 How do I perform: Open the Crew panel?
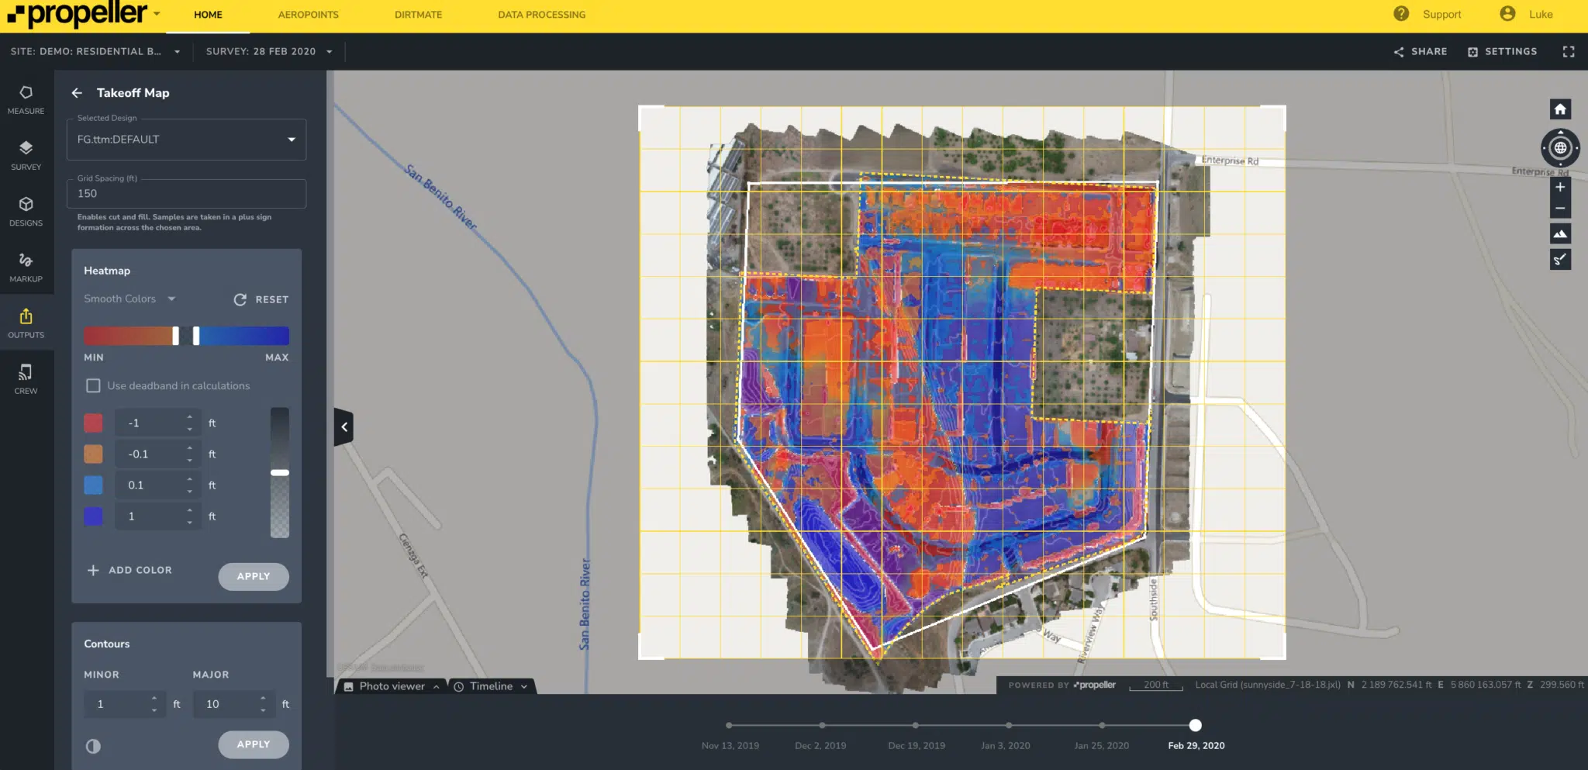(x=26, y=378)
